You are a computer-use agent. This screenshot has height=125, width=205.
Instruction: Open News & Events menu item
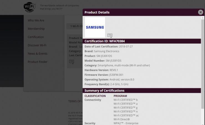point(37,54)
